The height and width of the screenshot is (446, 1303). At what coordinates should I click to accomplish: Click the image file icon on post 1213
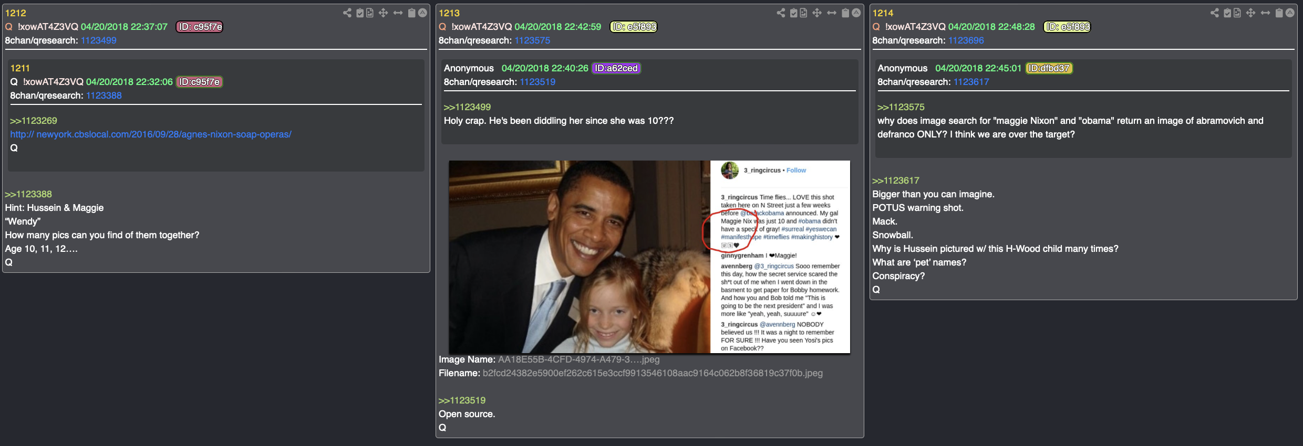click(x=803, y=13)
